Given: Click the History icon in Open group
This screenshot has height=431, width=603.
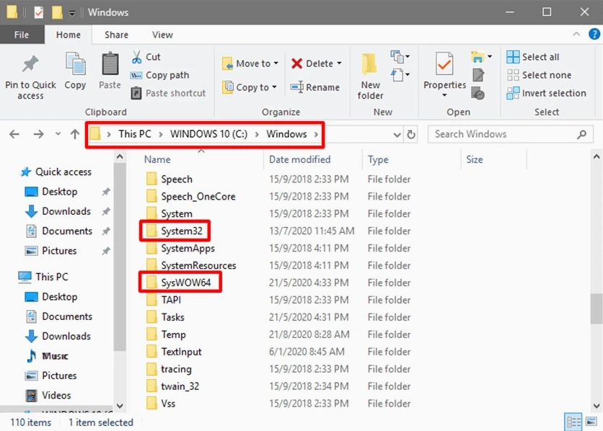Looking at the screenshot, I should 478,94.
